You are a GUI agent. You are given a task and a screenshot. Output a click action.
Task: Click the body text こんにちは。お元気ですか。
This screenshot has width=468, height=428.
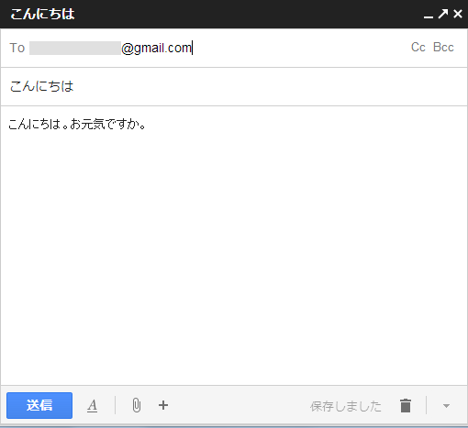coord(77,124)
